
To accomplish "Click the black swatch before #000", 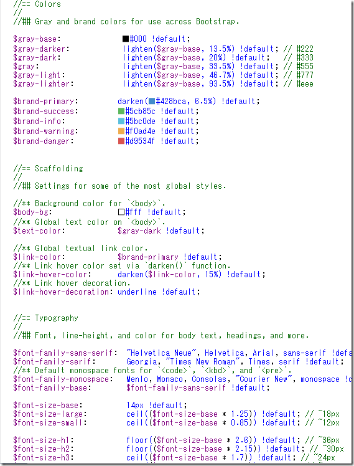I will tap(126, 39).
